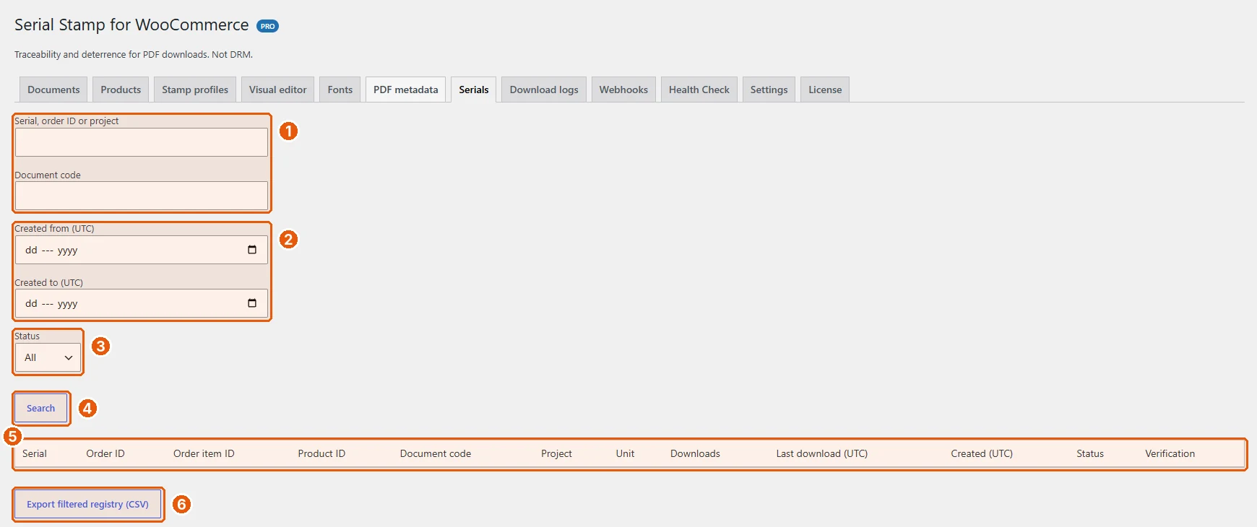Select the Fonts tab
Screen dimensions: 1257x527
[x=340, y=90]
